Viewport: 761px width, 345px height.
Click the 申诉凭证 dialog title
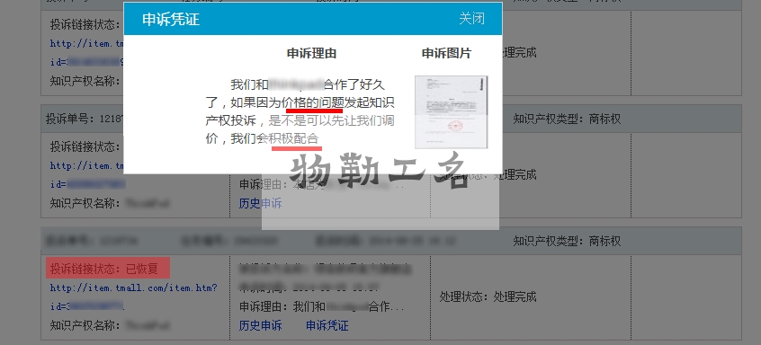(171, 20)
